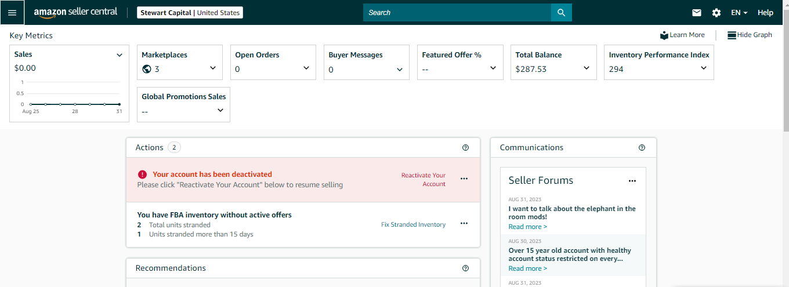This screenshot has height=287, width=789.
Task: Click the 'I want to talk about the elephant' post title
Action: pos(572,213)
